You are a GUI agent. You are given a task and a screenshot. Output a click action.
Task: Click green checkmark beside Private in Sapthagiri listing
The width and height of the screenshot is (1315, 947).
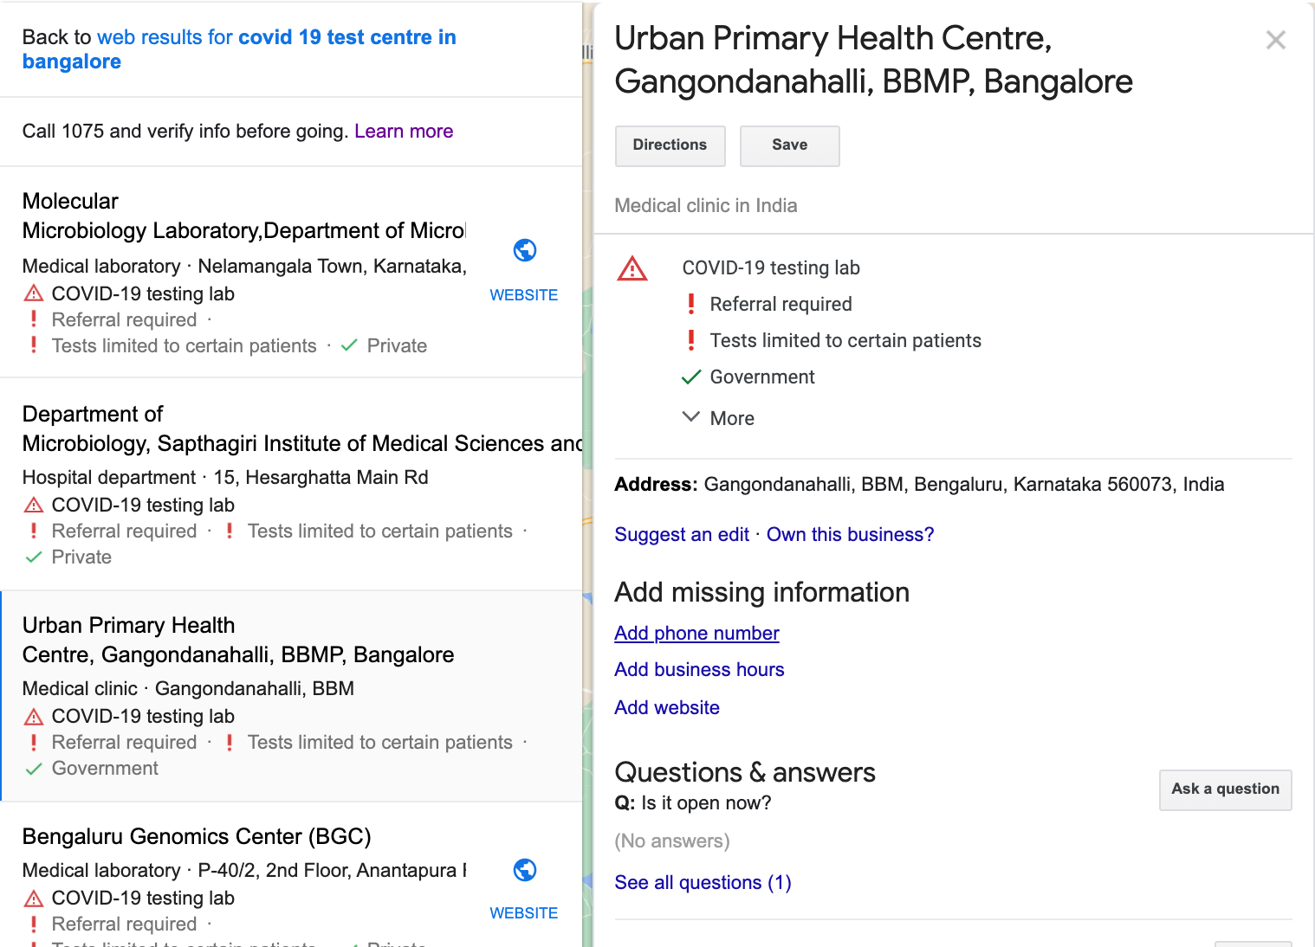[x=34, y=557]
